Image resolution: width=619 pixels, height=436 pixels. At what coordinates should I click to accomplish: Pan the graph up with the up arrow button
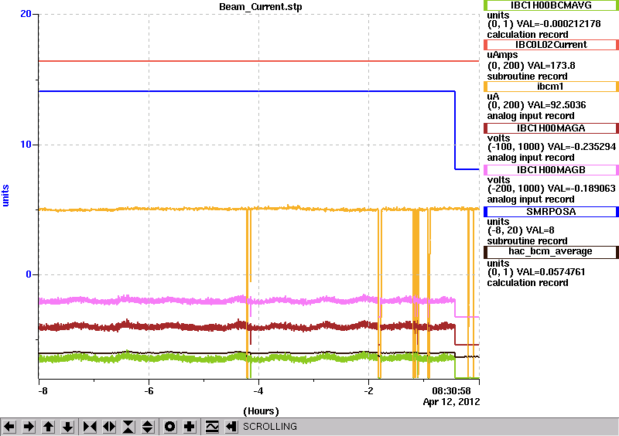(x=48, y=427)
